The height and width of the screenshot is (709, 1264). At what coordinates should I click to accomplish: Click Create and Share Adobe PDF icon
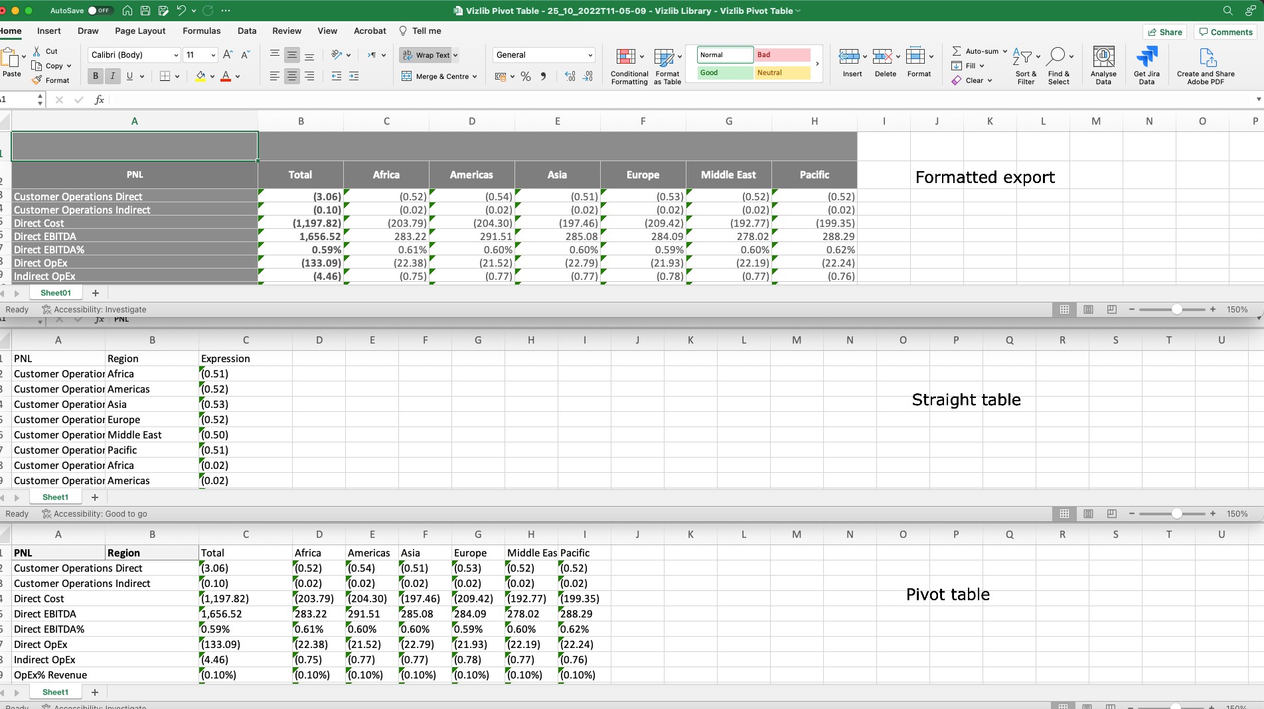(x=1207, y=57)
